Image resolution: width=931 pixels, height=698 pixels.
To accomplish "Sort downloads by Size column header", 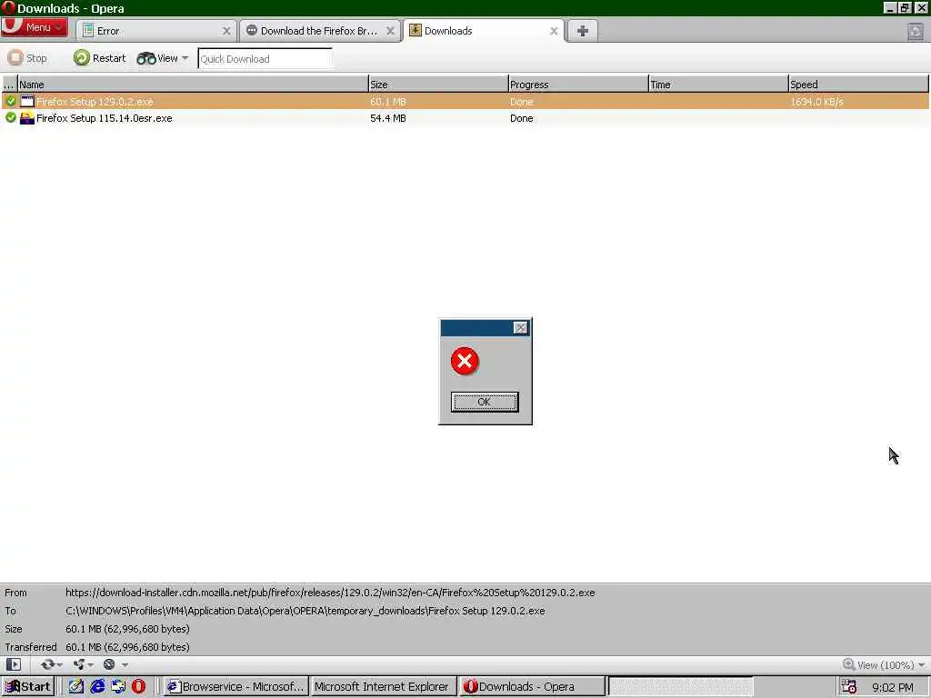I will (438, 85).
